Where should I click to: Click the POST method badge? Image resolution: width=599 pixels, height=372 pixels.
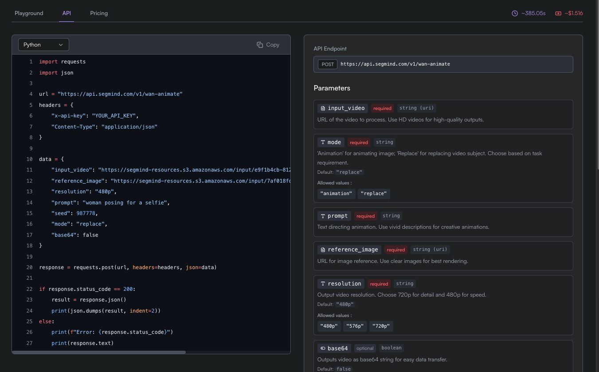click(328, 64)
